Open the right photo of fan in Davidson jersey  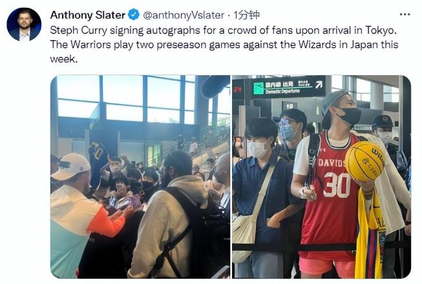tap(321, 177)
